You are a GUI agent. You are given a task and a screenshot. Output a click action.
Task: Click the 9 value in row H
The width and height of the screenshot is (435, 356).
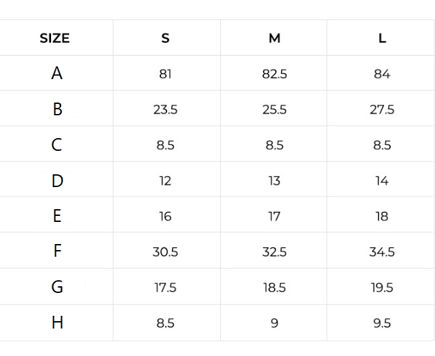[x=274, y=323]
